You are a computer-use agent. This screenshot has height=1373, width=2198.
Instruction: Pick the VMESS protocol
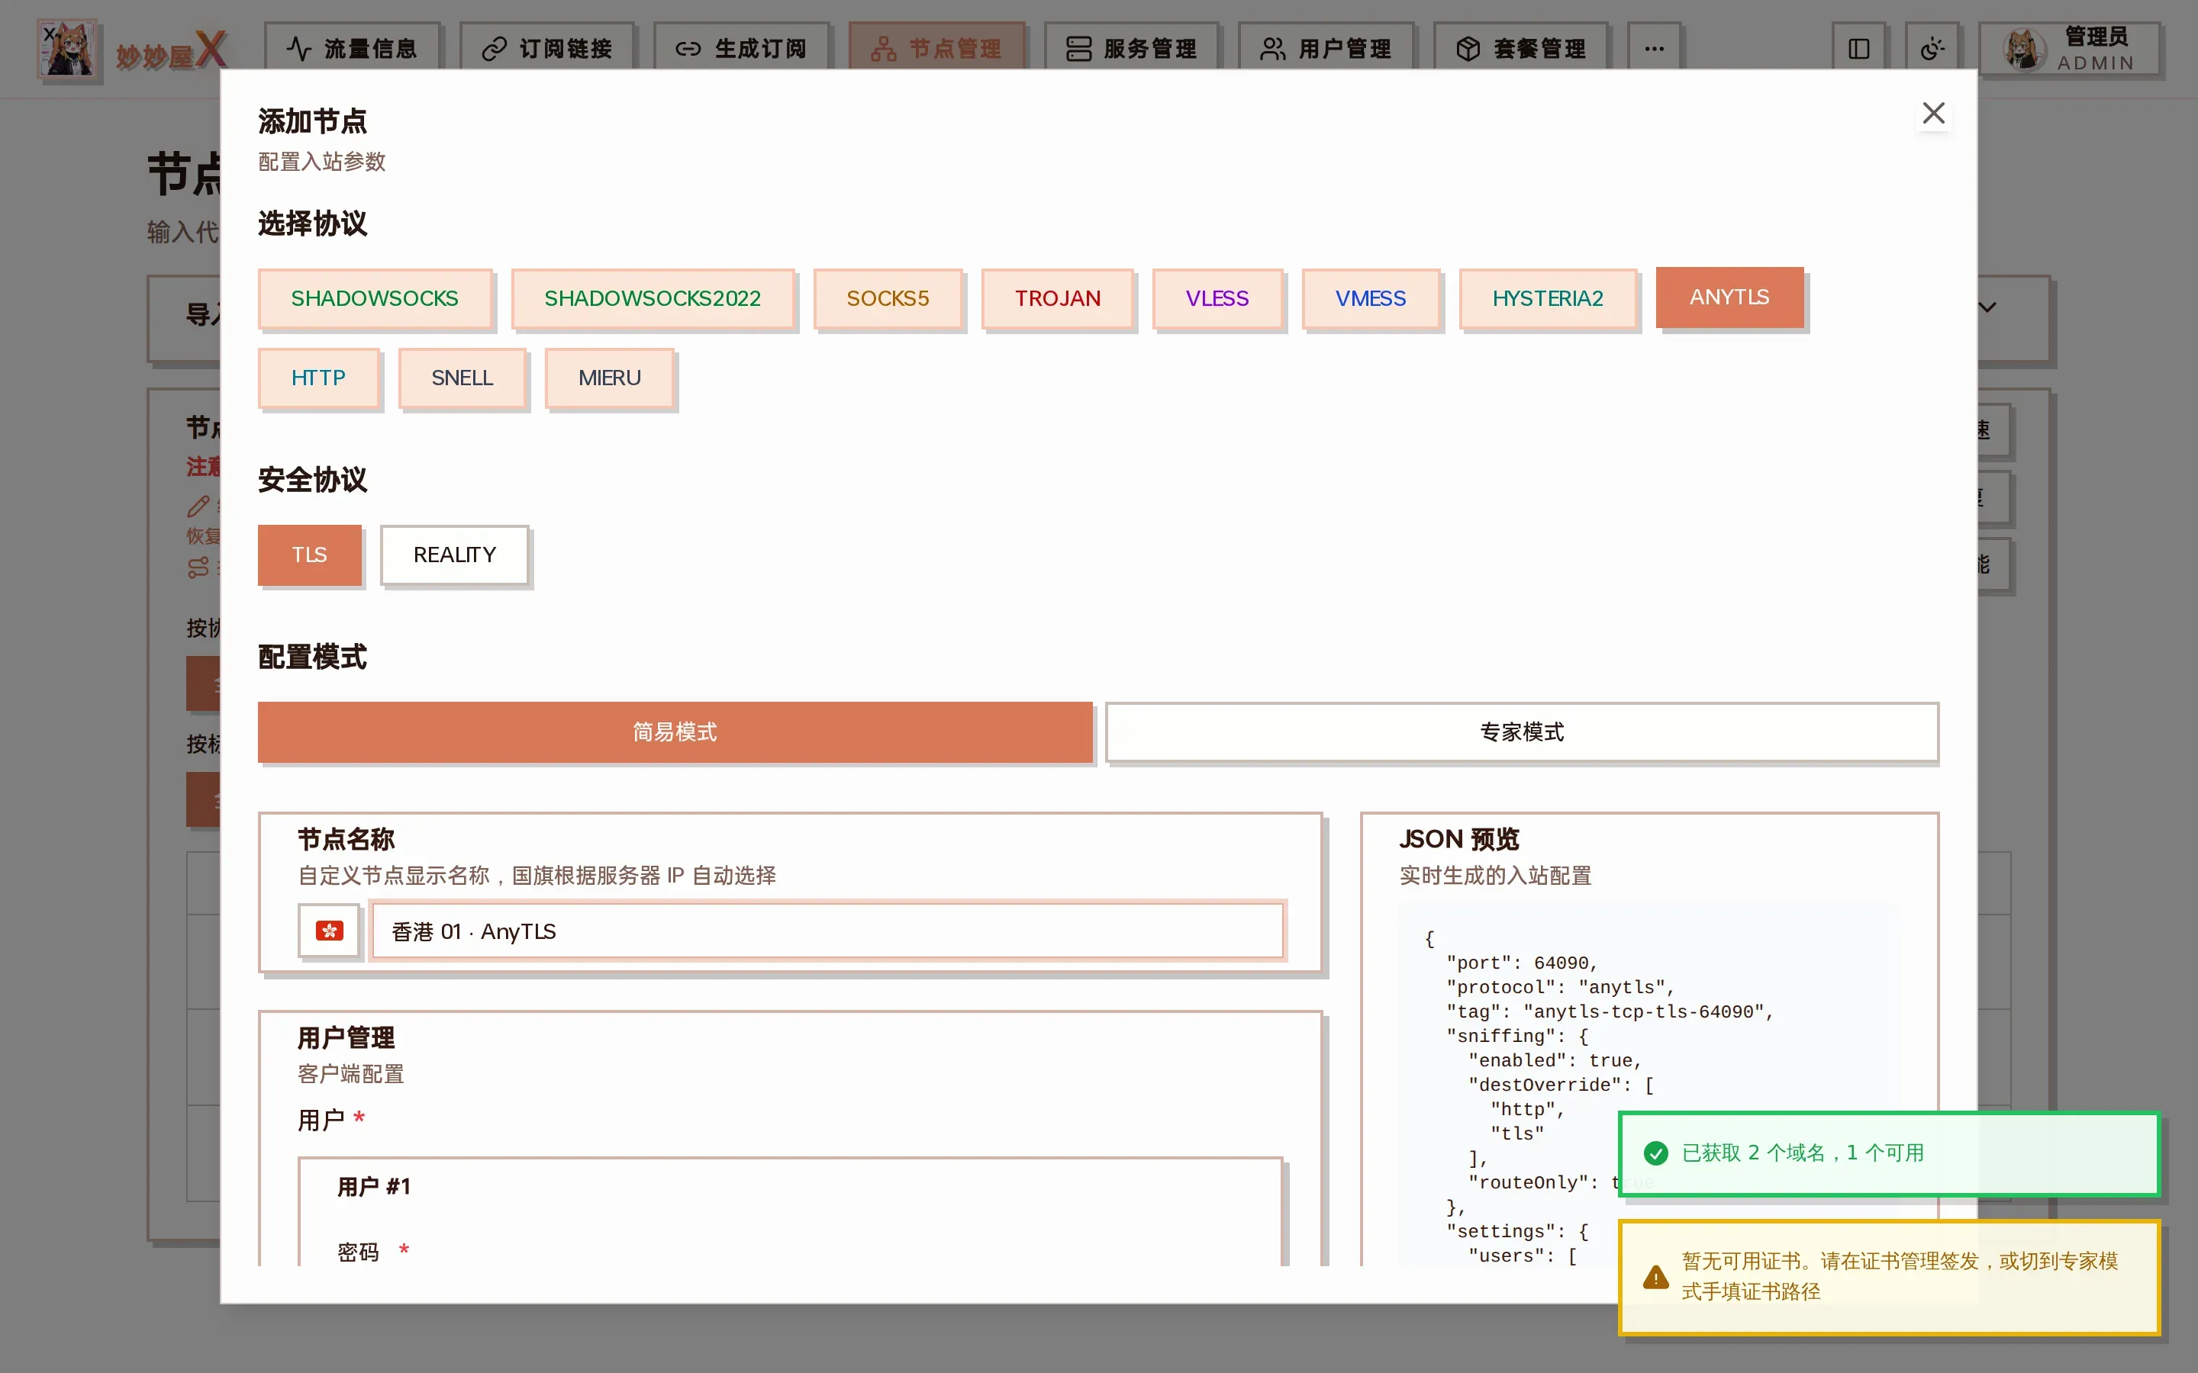(1370, 297)
